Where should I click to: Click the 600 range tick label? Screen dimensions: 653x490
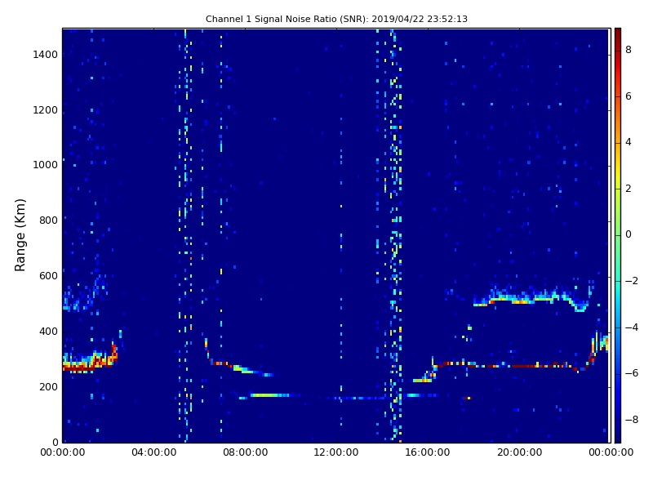coord(48,276)
